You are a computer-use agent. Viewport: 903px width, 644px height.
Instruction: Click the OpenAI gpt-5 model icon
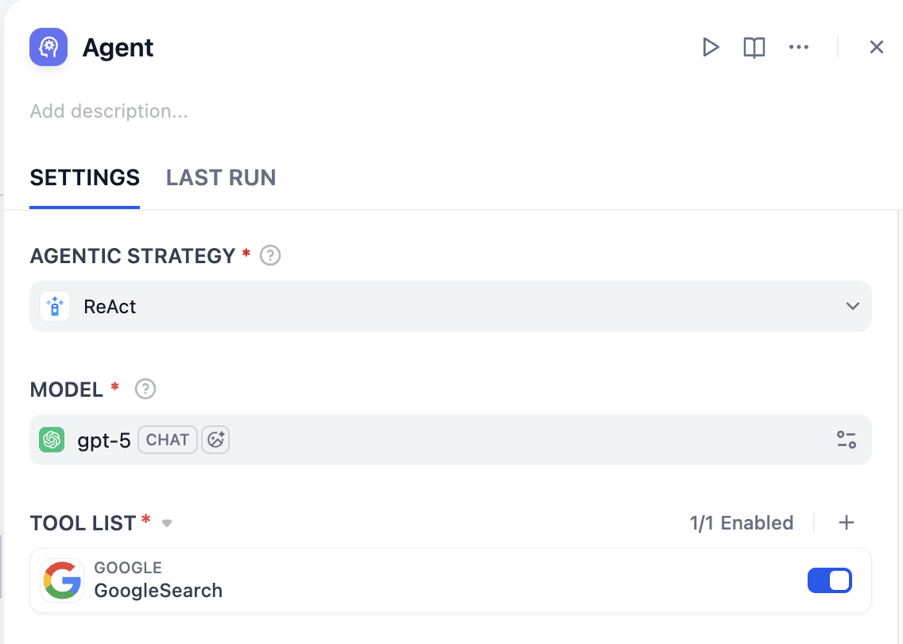coord(52,440)
